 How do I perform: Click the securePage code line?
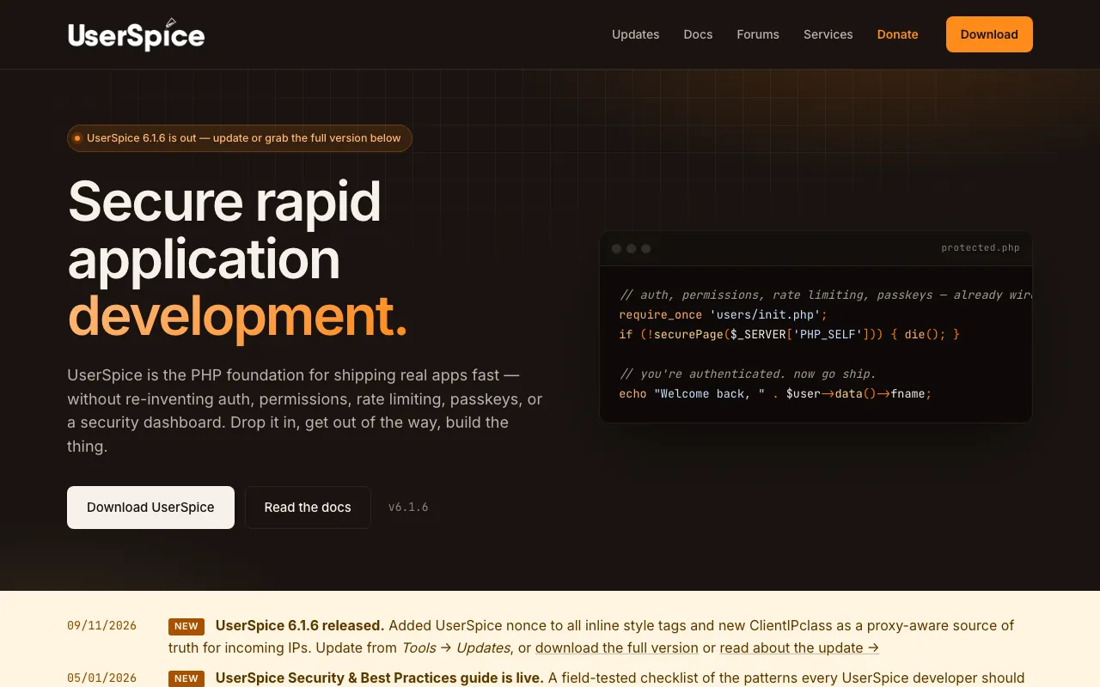789,334
